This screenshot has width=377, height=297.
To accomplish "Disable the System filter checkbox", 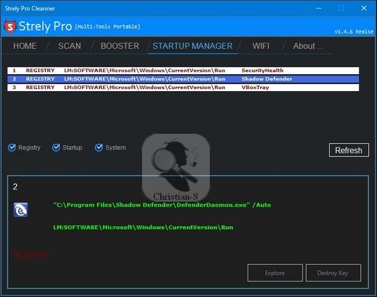I will tap(99, 148).
